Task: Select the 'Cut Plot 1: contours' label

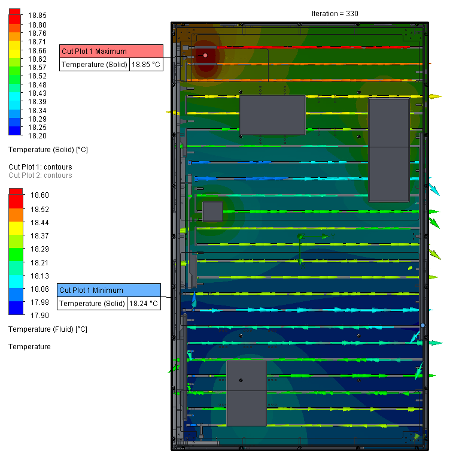Action: [40, 167]
